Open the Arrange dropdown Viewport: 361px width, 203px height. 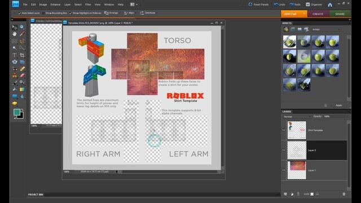[x=112, y=13]
